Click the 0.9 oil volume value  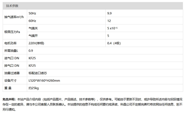pos(31,51)
